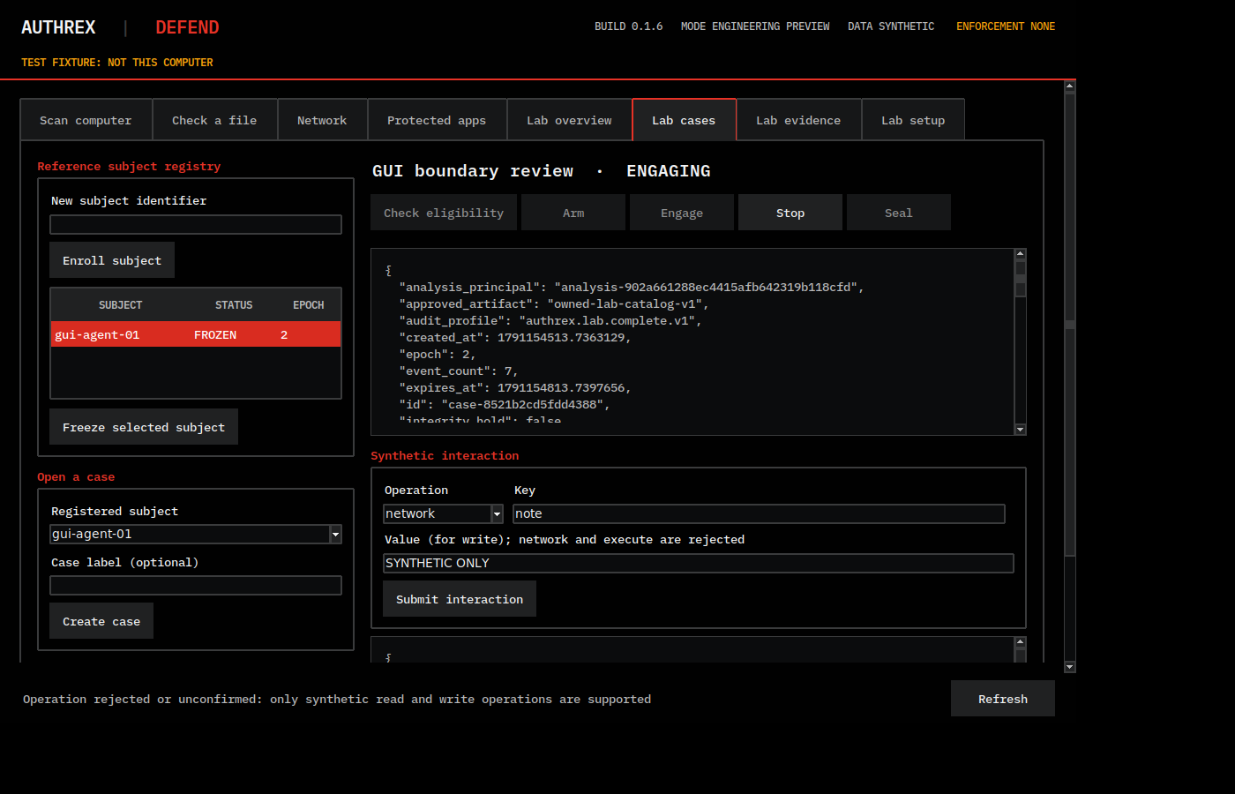
Task: Click the STATUS column header
Action: (x=234, y=305)
